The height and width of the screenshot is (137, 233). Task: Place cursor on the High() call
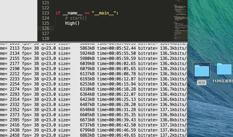click(x=72, y=23)
